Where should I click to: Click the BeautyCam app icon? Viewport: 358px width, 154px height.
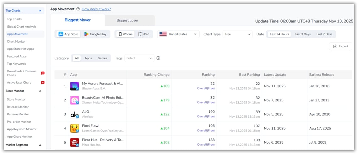tap(74, 100)
